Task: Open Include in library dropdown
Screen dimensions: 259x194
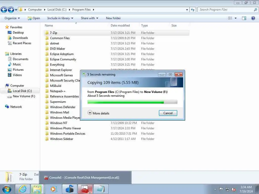Action: point(60,18)
